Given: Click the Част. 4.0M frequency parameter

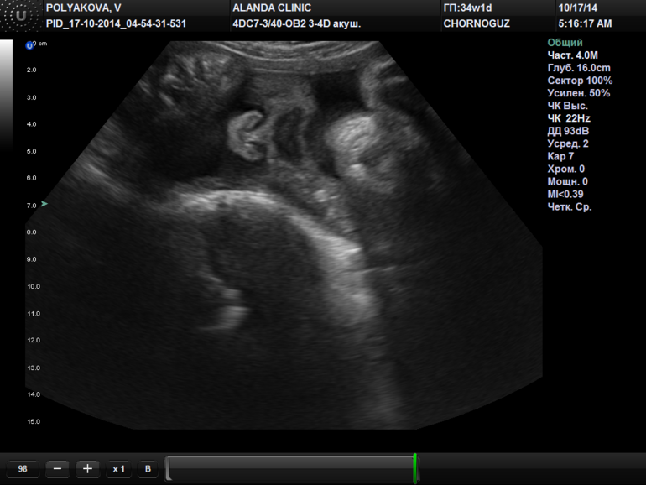Looking at the screenshot, I should click(574, 55).
